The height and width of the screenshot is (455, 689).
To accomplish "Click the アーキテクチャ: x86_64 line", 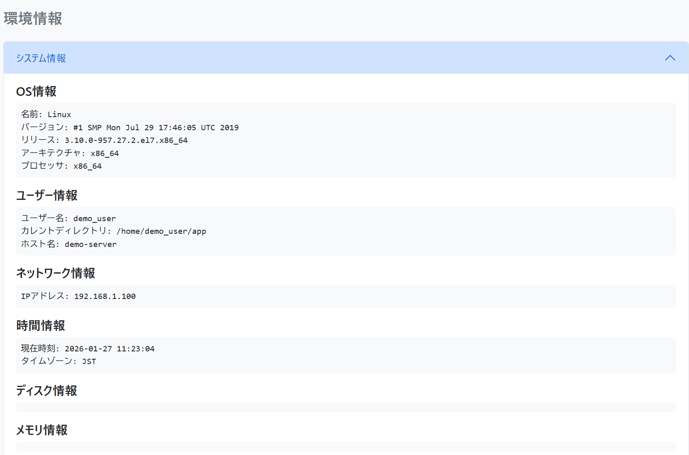I will point(70,153).
